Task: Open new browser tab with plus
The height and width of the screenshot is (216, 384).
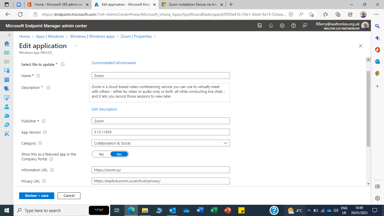Action: [x=231, y=4]
